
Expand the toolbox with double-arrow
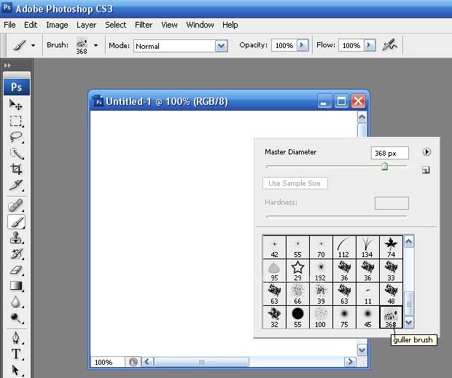pos(7,66)
